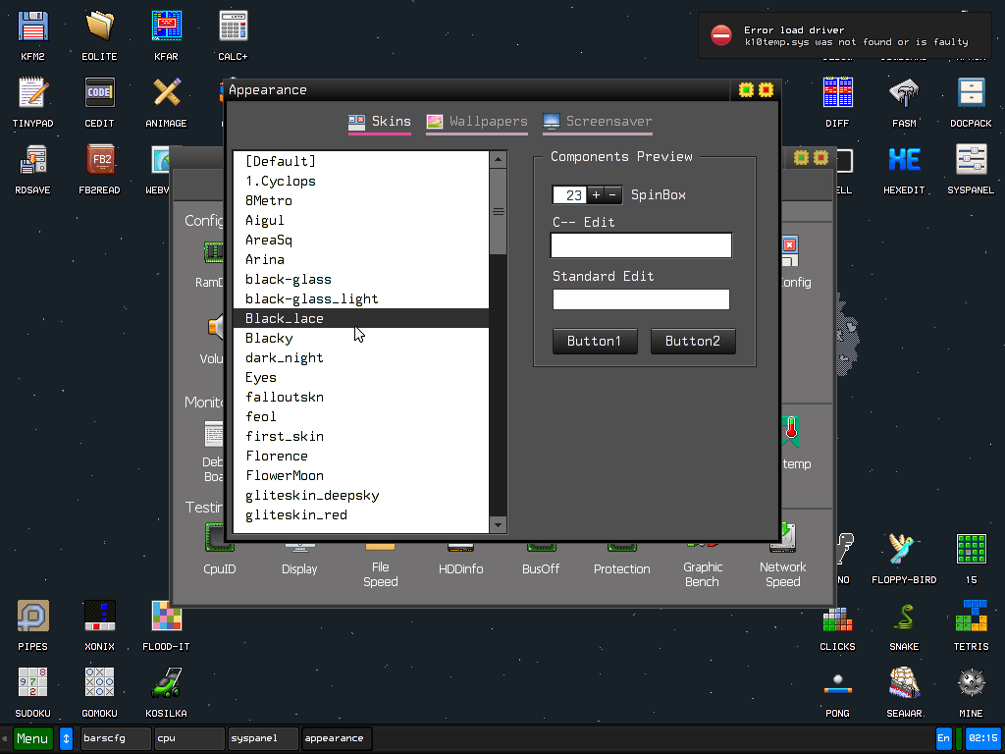
Task: Increase SpinBox value with plus button
Action: tap(596, 194)
